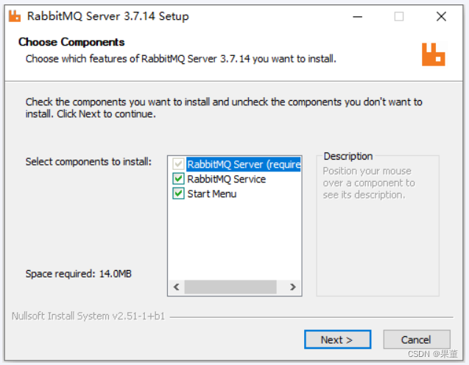The width and height of the screenshot is (469, 365).
Task: Click the Nullsoft Install System version text
Action: pos(88,316)
